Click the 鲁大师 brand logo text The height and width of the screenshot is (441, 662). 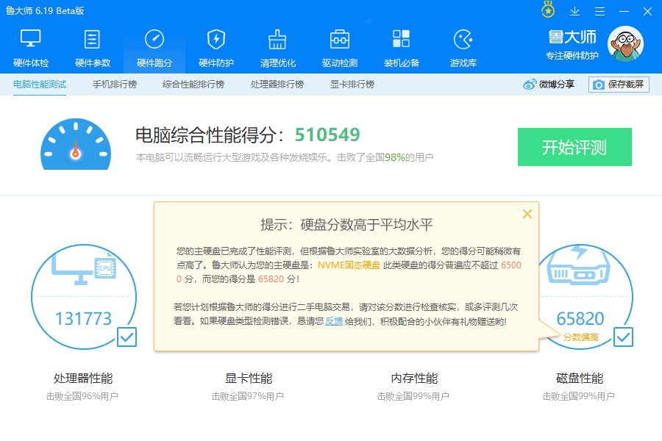tap(572, 37)
